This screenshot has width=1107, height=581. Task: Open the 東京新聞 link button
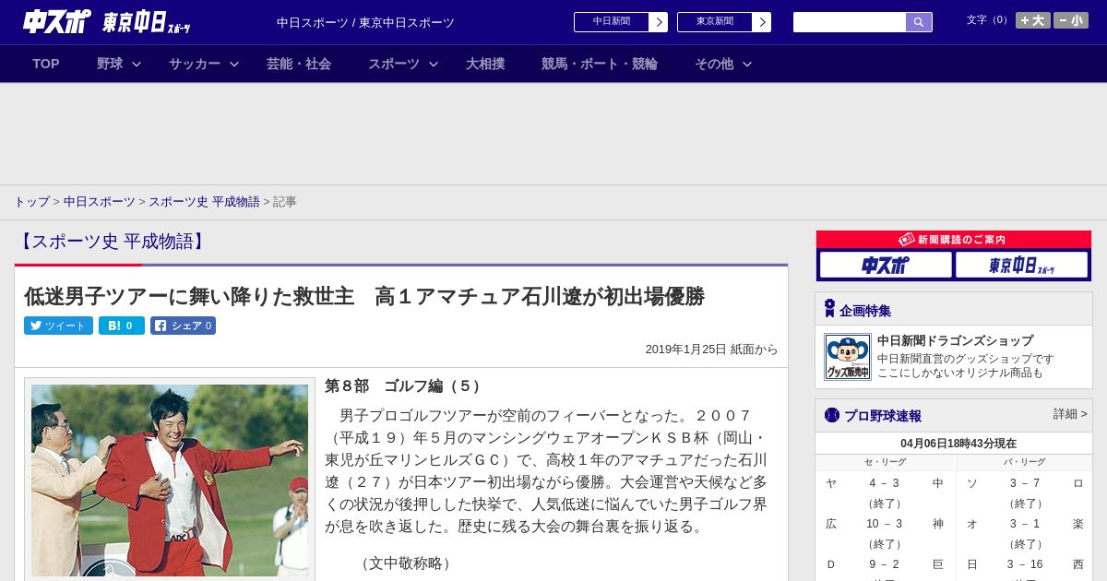pyautogui.click(x=715, y=22)
